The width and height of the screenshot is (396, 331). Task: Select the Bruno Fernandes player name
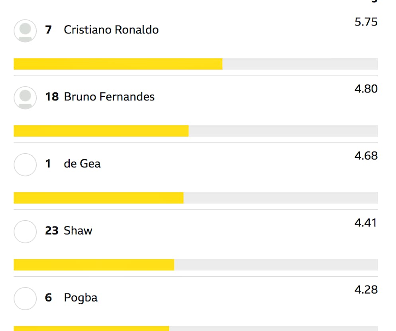(109, 97)
